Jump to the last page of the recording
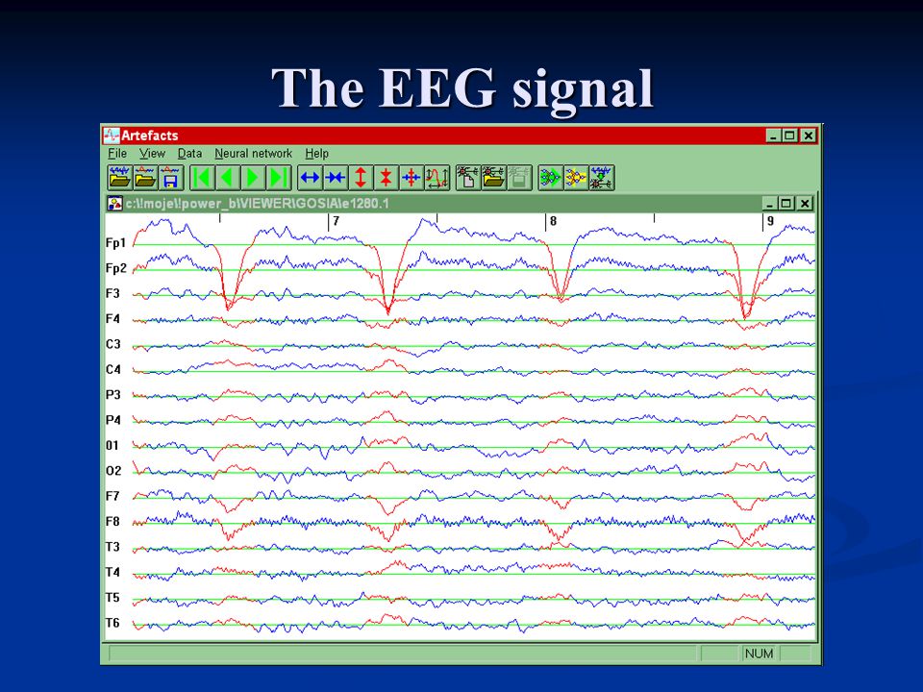 pos(279,177)
